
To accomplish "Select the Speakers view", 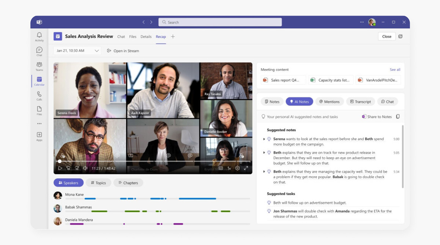I will (69, 183).
